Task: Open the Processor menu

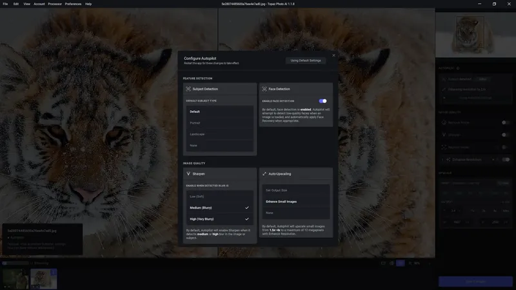Action: pyautogui.click(x=55, y=4)
